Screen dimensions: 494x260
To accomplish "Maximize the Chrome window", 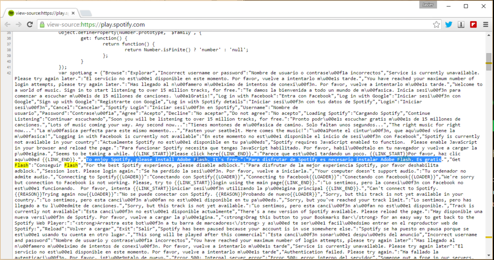I will click(x=466, y=6).
